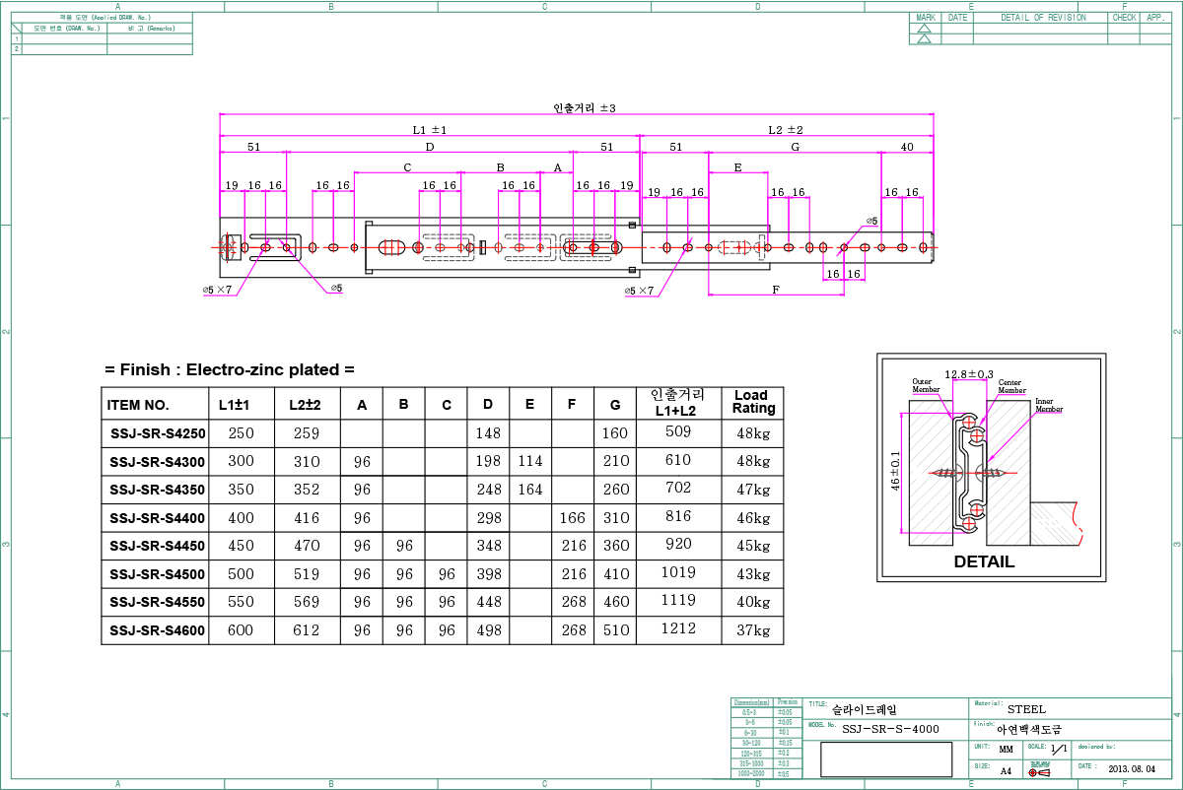1183x790 pixels.
Task: Select item SSJ-SR-S4500 in the table
Action: 158,574
